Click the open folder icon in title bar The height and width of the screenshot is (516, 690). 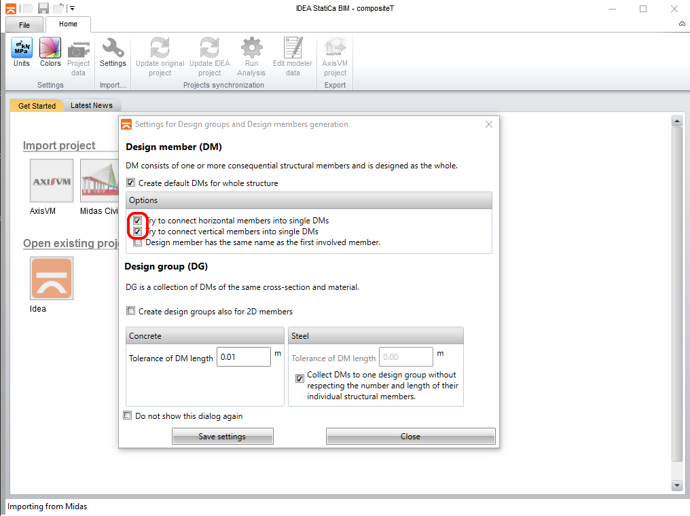pos(28,8)
